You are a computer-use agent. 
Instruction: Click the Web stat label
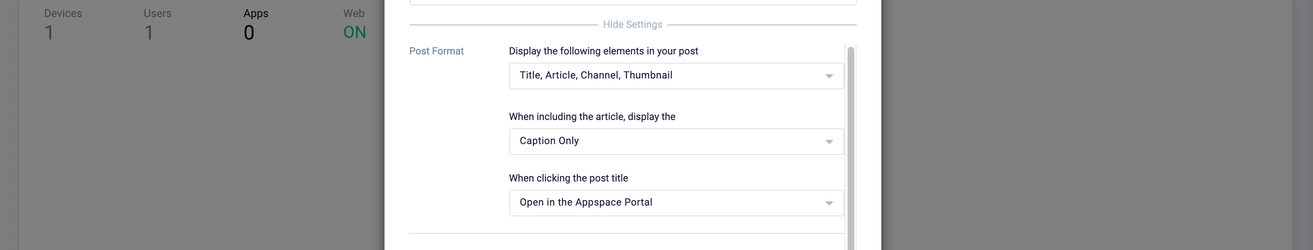pos(353,14)
